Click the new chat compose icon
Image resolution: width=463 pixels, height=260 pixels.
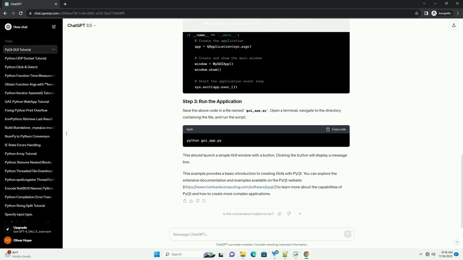point(54,27)
